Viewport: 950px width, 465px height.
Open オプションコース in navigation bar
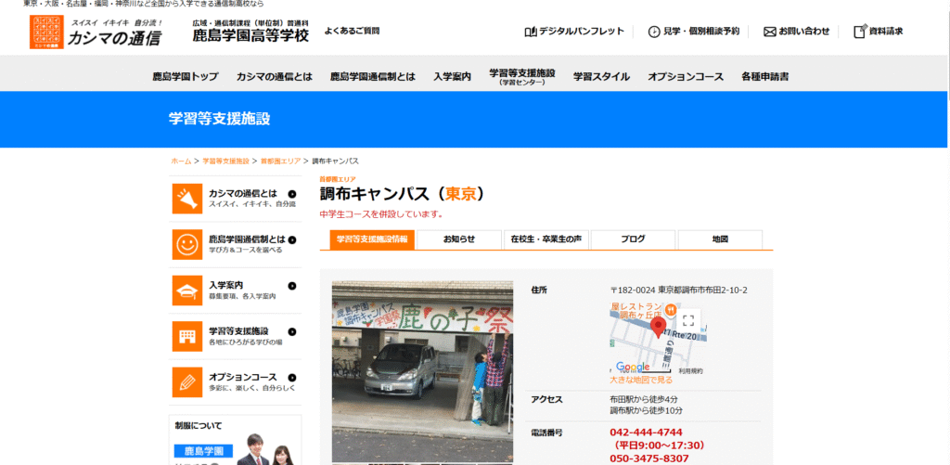[x=686, y=77]
